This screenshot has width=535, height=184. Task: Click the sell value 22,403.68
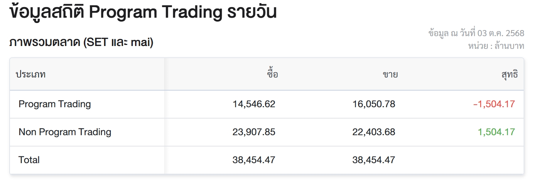pyautogui.click(x=374, y=132)
